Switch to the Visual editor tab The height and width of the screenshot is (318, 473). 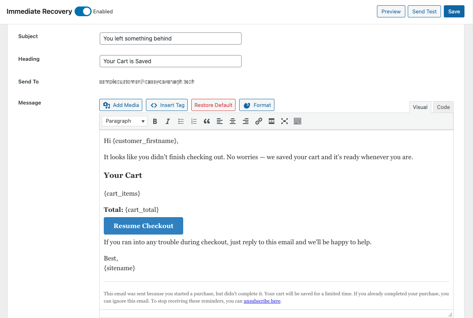420,107
